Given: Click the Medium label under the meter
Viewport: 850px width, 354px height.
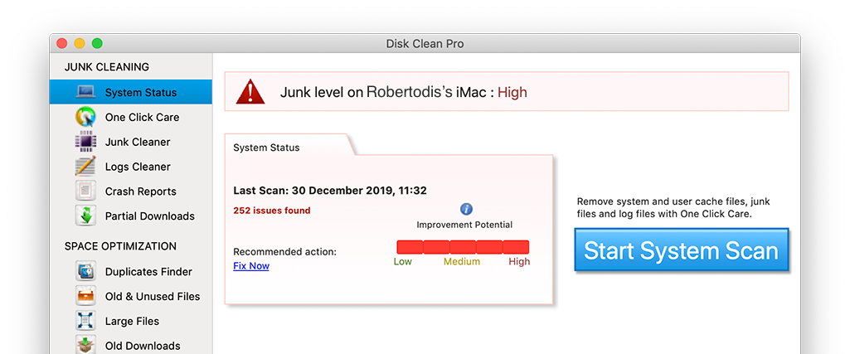Looking at the screenshot, I should pyautogui.click(x=462, y=261).
